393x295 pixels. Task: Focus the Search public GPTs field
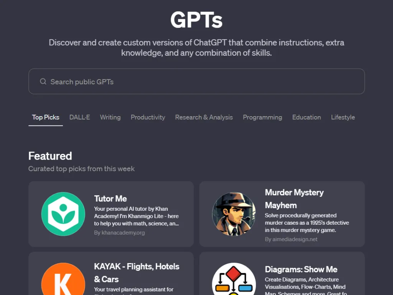[x=196, y=82]
